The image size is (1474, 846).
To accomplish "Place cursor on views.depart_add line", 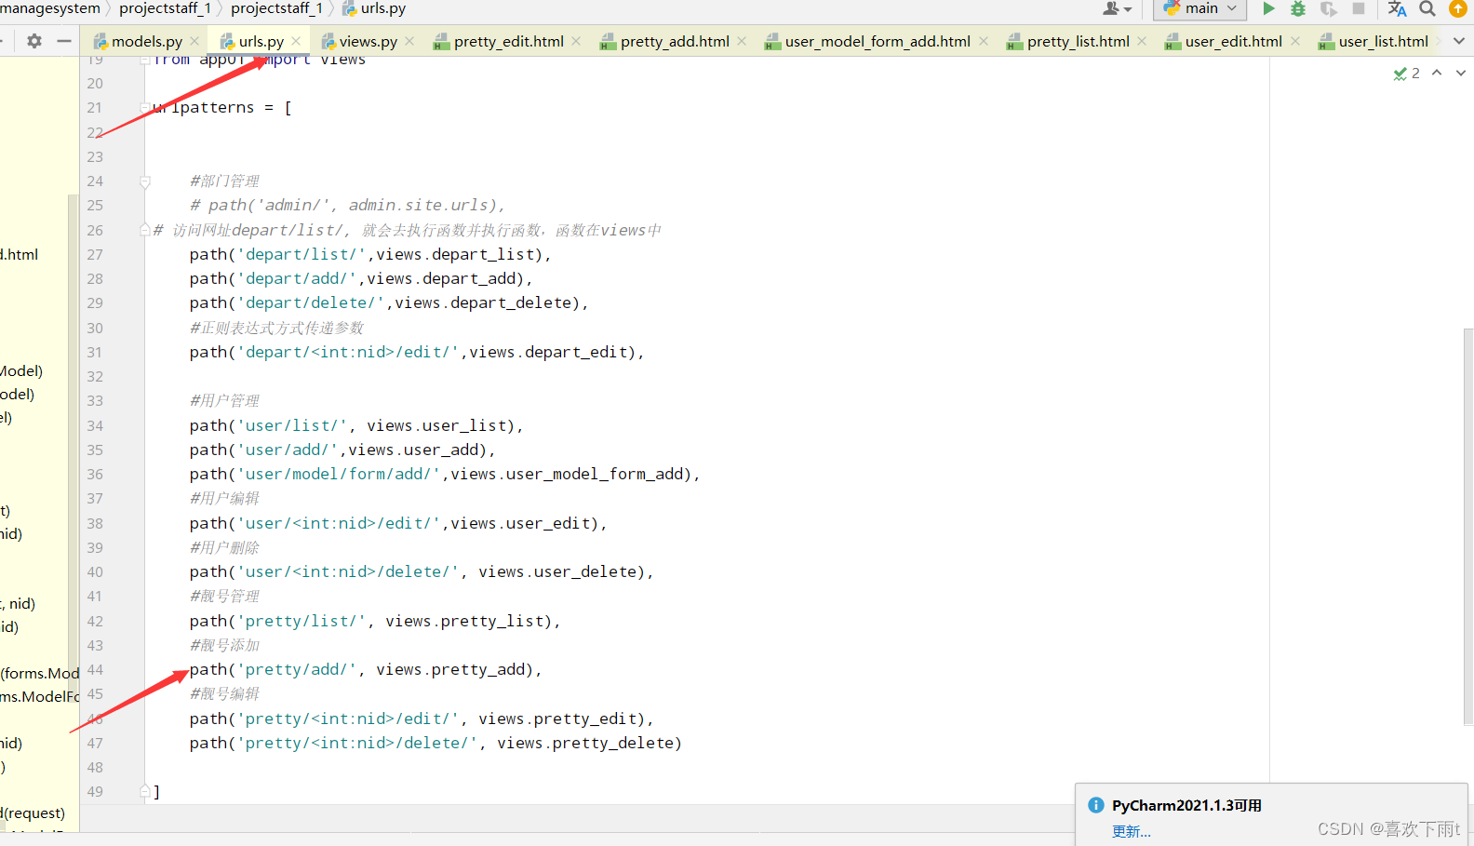I will tap(445, 278).
